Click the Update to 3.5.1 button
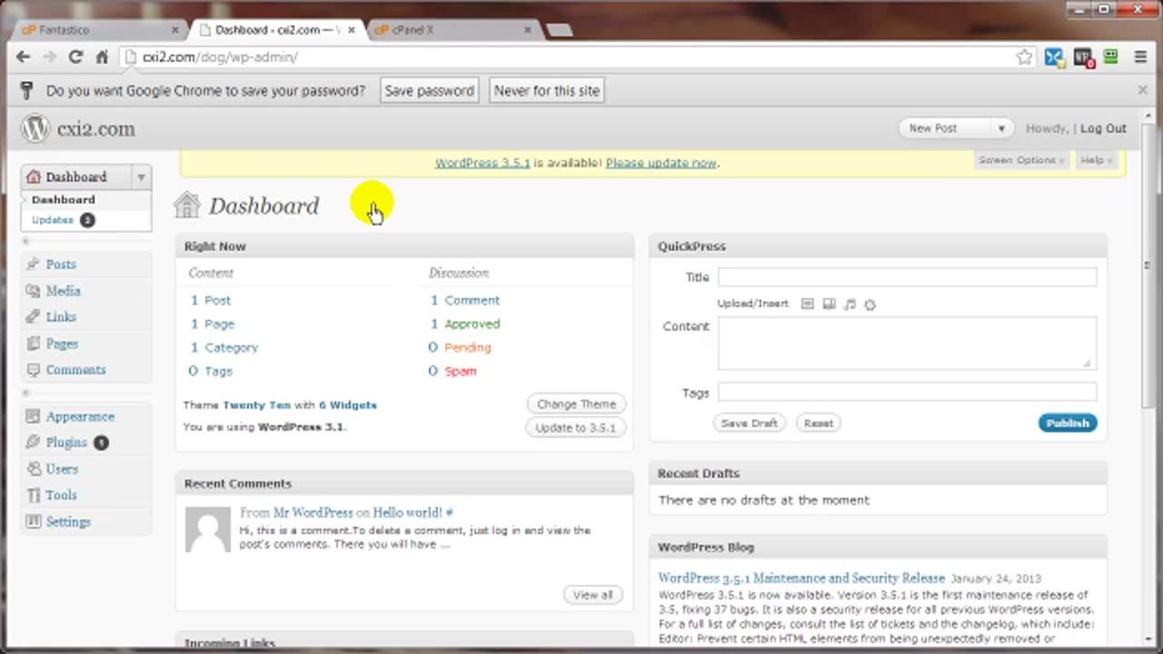Screen dimensions: 1163x654 (575, 428)
